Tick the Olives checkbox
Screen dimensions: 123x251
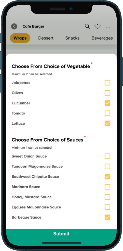pyautogui.click(x=107, y=93)
